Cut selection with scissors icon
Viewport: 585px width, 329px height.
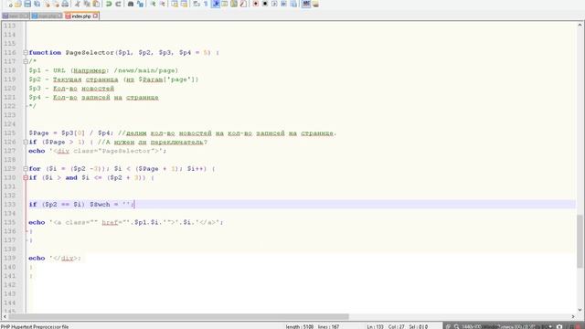pyautogui.click(x=78, y=4)
